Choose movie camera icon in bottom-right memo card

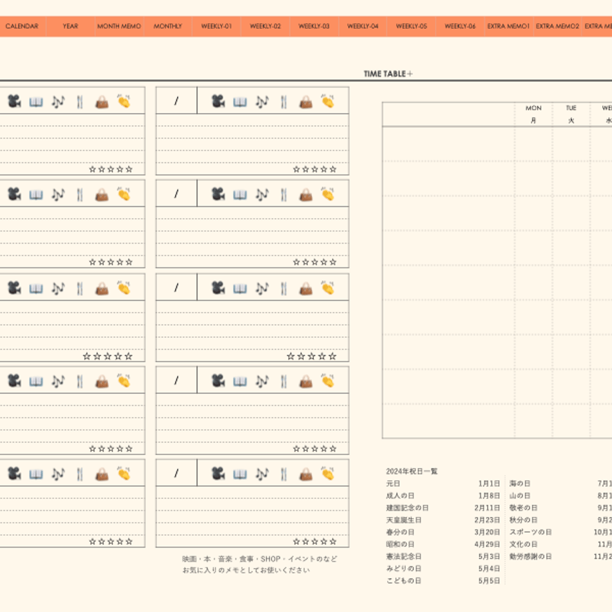click(x=218, y=474)
